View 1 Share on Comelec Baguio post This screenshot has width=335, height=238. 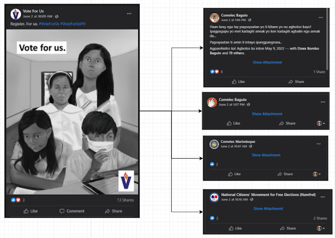click(x=319, y=72)
